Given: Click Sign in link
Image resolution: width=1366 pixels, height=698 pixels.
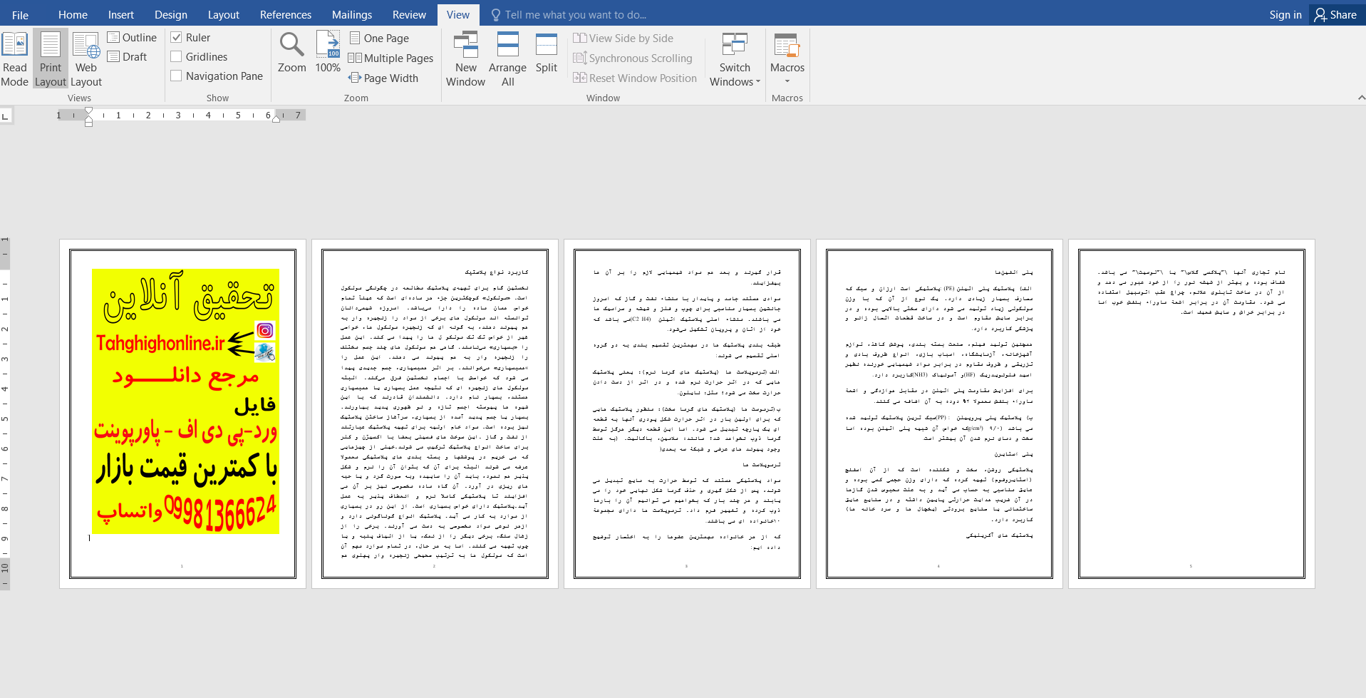Looking at the screenshot, I should click(x=1285, y=15).
